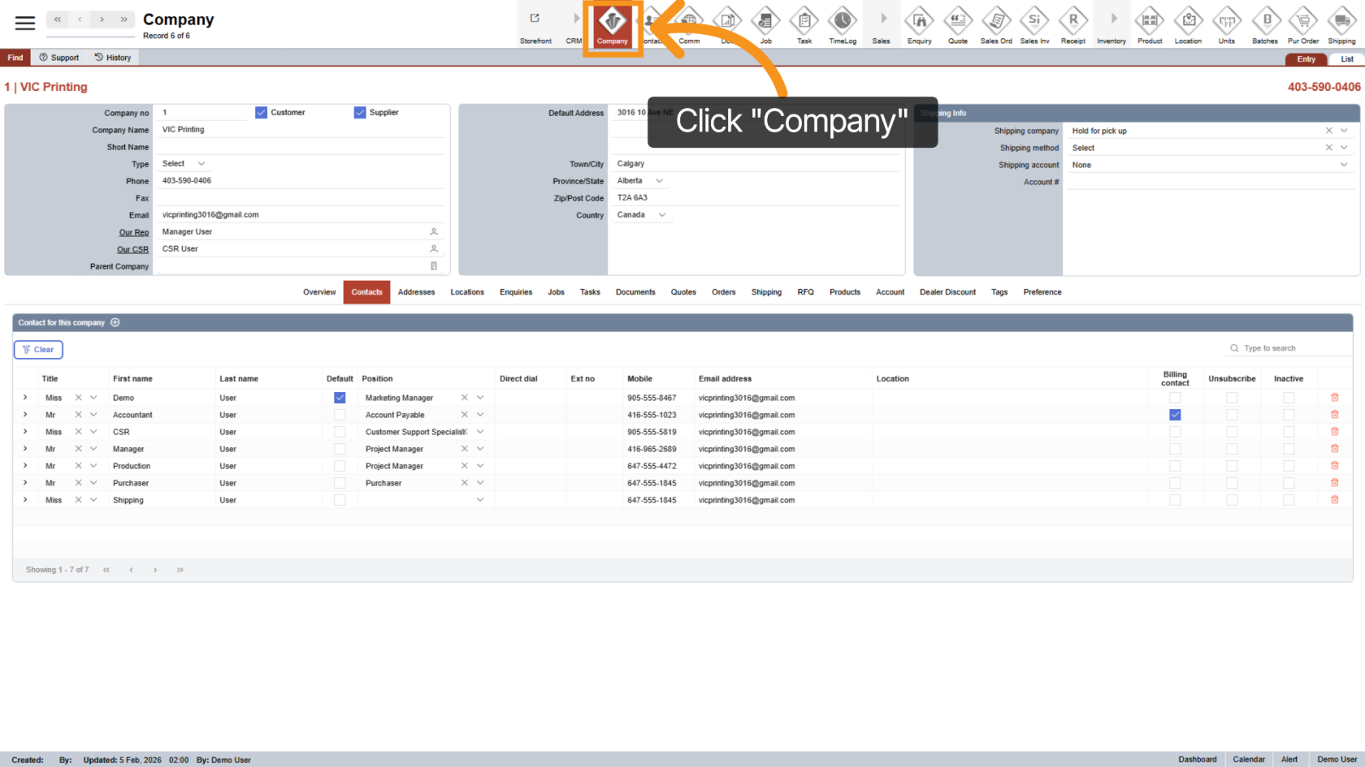Open the TimeLog module icon
This screenshot has height=767, width=1365.
843,24
